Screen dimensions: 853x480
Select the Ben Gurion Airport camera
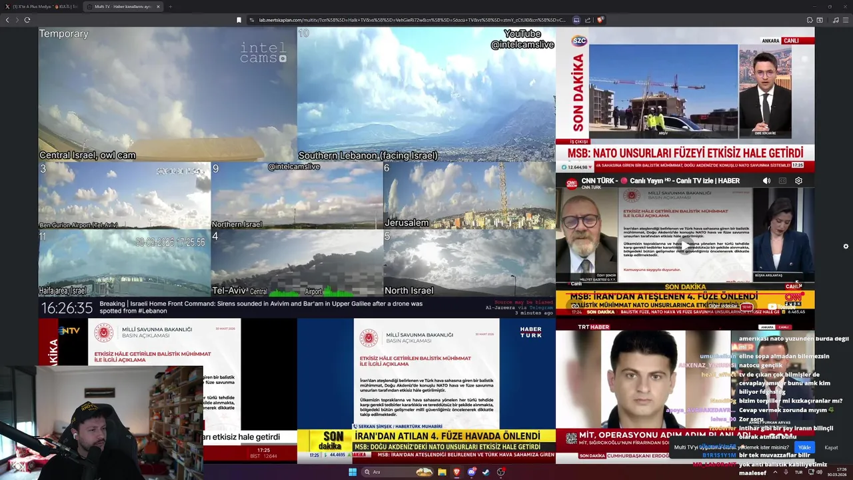click(x=125, y=195)
